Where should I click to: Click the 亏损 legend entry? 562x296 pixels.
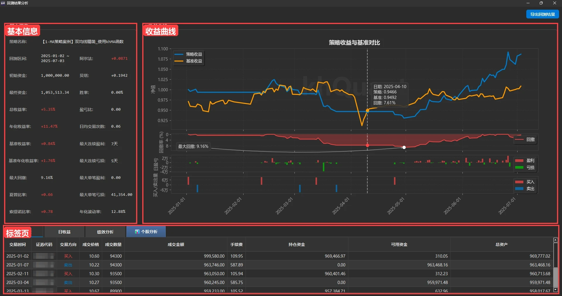click(x=525, y=167)
